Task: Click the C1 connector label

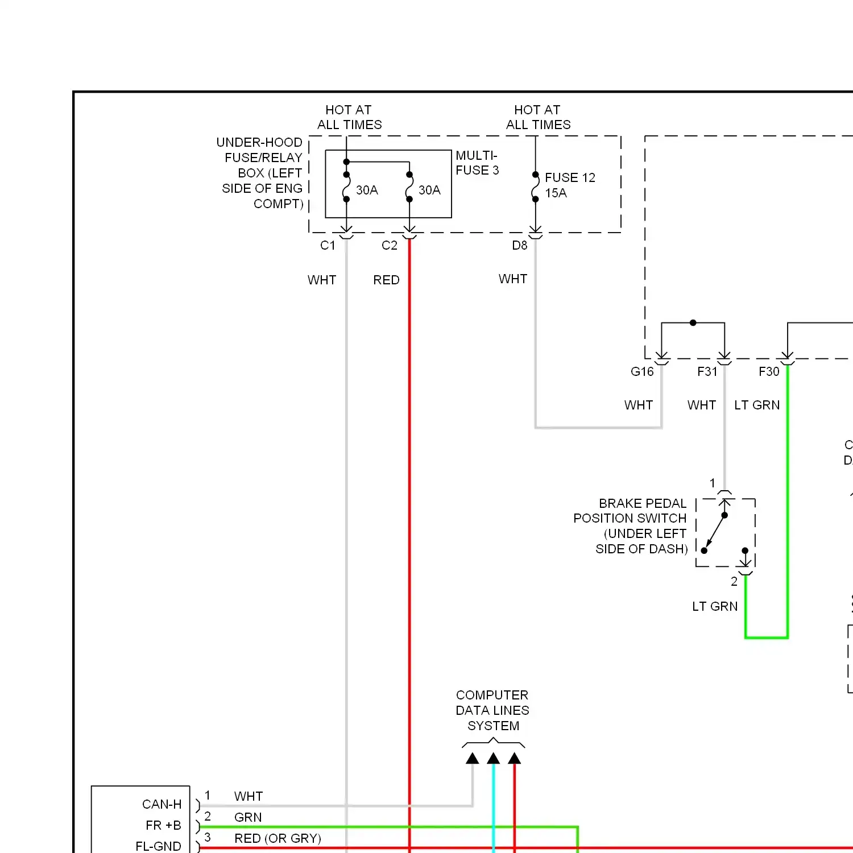Action: point(328,245)
